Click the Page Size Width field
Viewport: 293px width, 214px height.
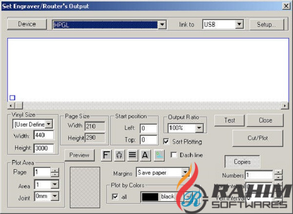[x=95, y=126]
